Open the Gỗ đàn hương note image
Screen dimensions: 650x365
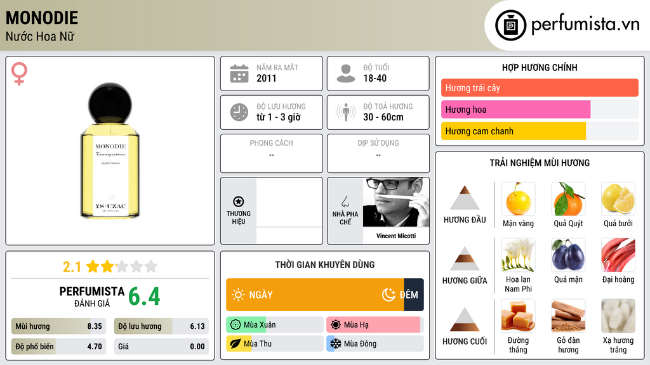pyautogui.click(x=568, y=316)
